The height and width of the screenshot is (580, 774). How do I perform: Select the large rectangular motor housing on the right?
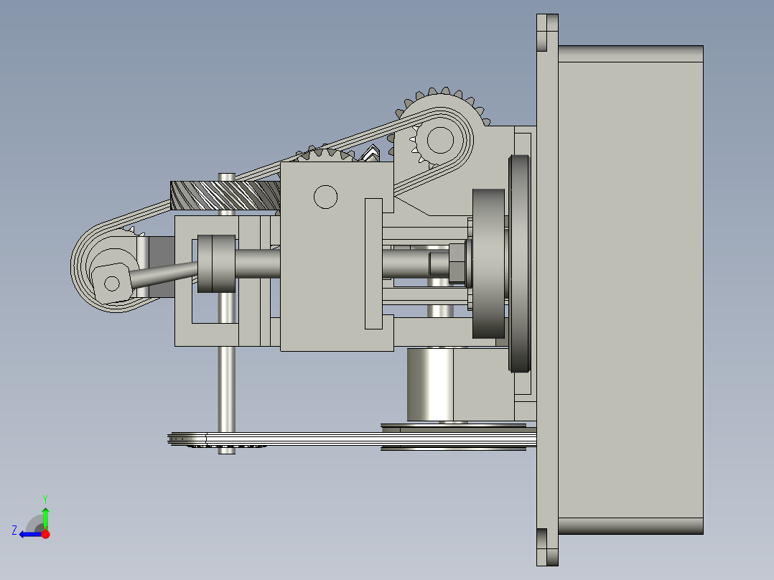pos(630,290)
